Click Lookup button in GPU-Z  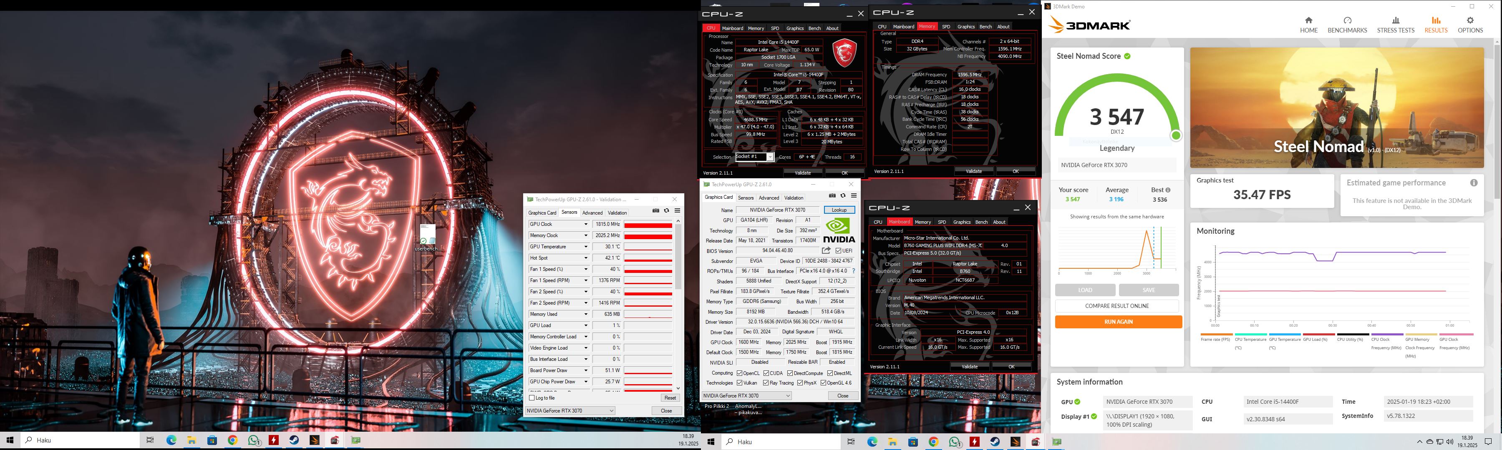point(839,210)
